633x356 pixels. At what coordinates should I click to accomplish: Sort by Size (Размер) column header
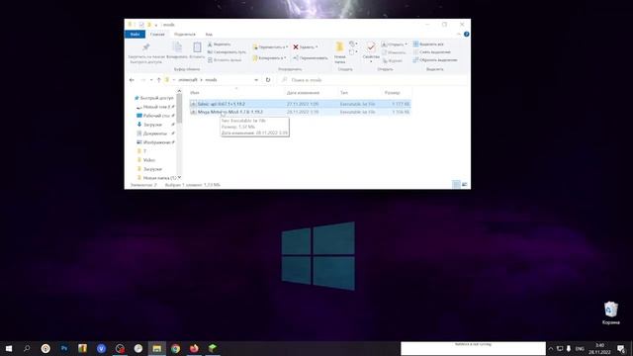tap(392, 93)
